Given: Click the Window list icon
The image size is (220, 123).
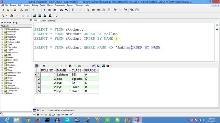Looking at the screenshot, I should [x=132, y=10].
